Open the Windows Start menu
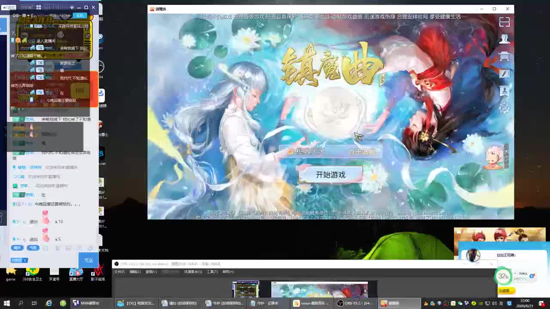This screenshot has height=309, width=550. coord(7,303)
